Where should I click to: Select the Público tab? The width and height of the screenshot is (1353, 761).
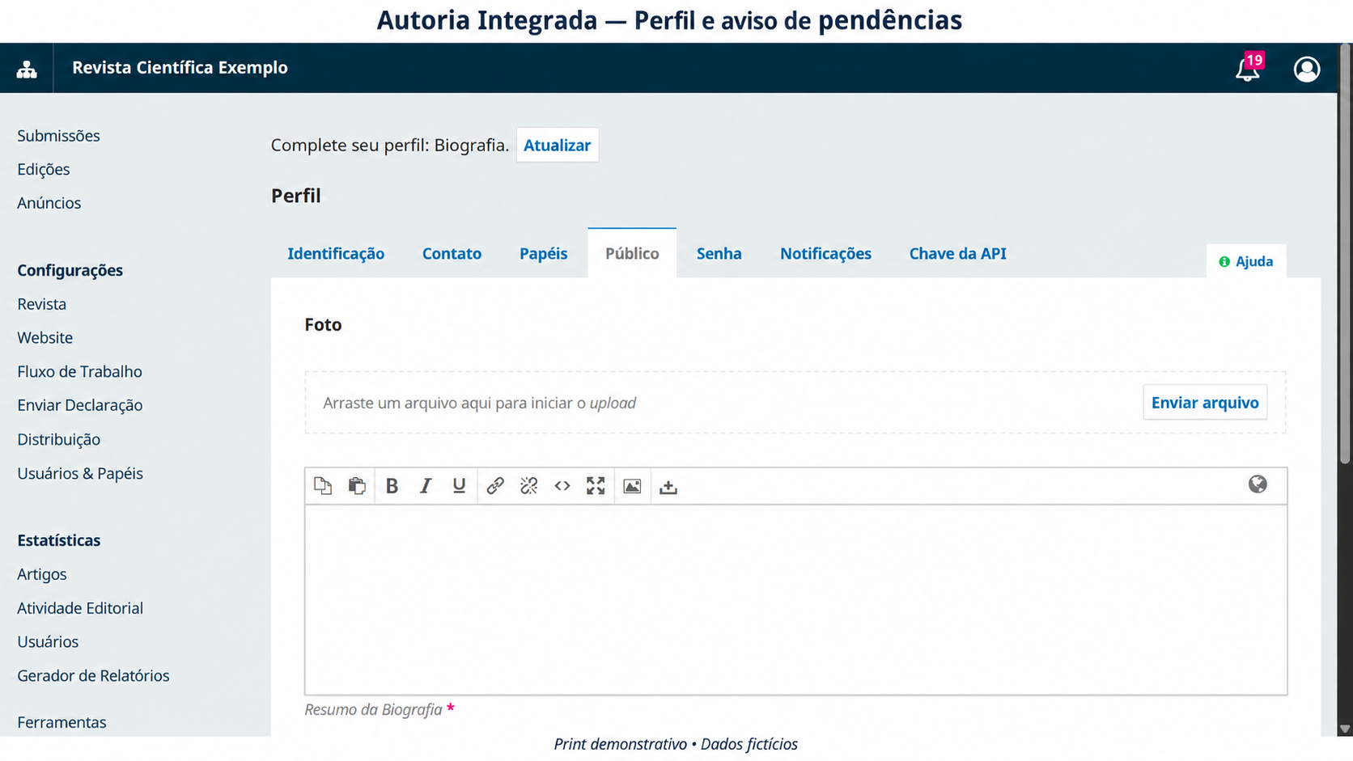[x=632, y=253]
